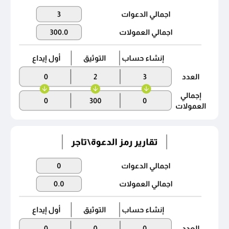
Task: Click the إنشاء حساب column header in first report
Action: [143, 58]
